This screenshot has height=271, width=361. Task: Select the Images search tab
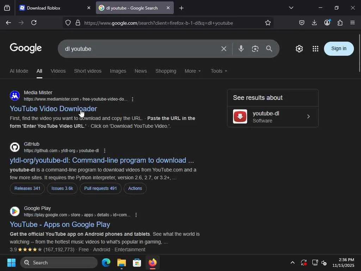[118, 71]
